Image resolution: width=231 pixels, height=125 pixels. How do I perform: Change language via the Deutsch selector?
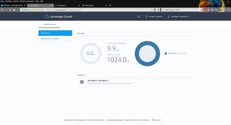(158, 120)
